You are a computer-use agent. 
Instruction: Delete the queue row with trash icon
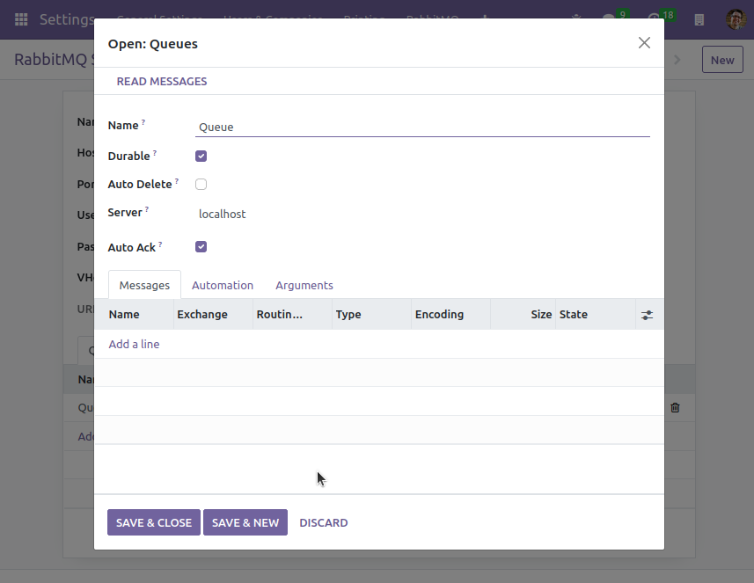675,407
